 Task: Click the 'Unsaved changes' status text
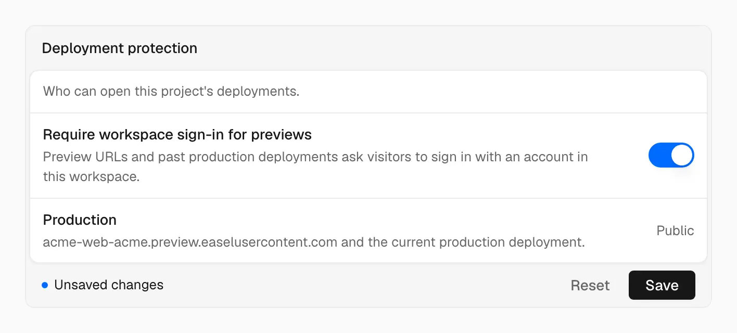109,285
